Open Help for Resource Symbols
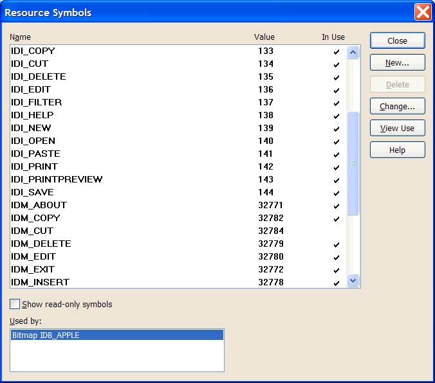 pos(397,150)
